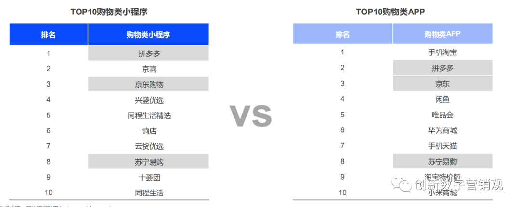Screen dimensions: 520x207
Task: Click the 唯品会 entry
Action: pyautogui.click(x=442, y=115)
